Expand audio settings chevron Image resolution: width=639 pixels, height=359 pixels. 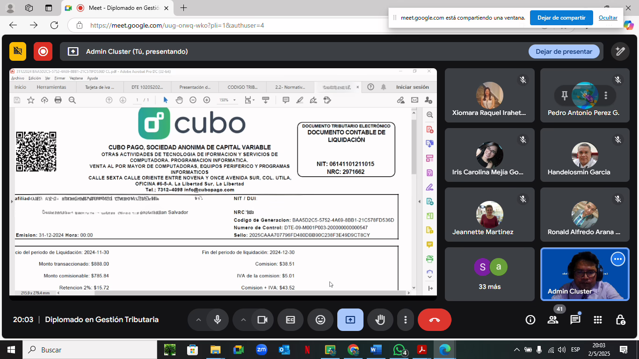pos(198,320)
